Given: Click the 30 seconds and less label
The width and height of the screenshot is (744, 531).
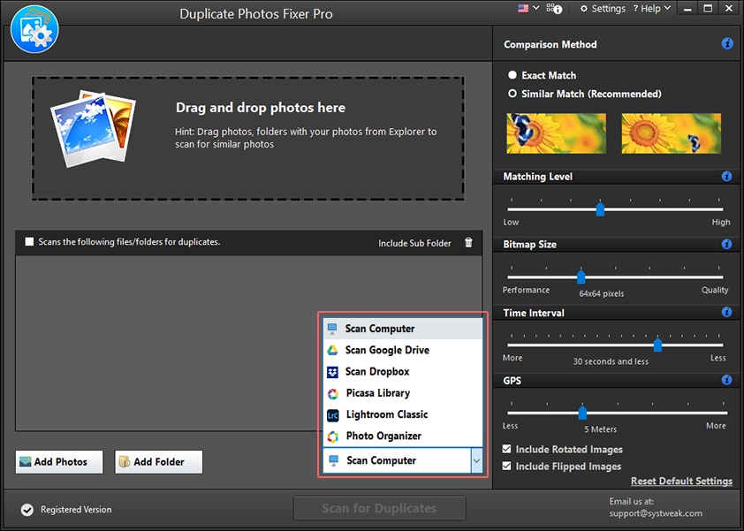Looking at the screenshot, I should 611,361.
